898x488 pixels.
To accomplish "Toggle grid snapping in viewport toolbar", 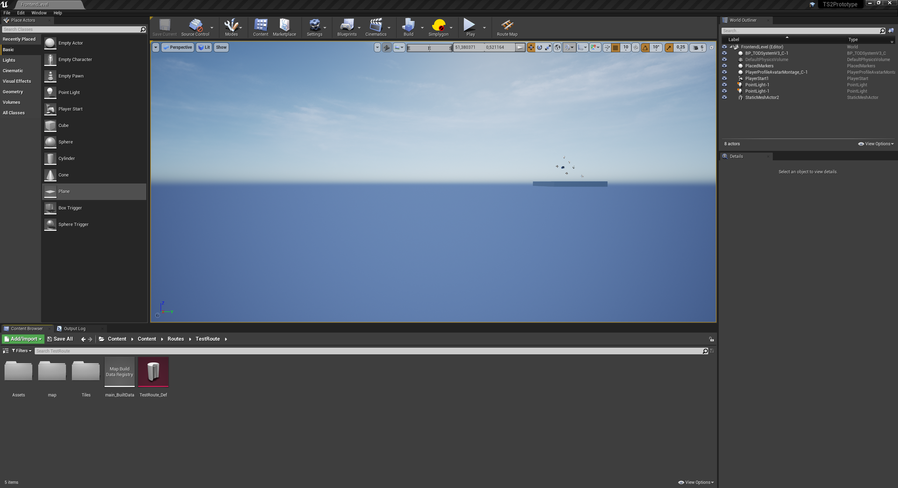I will 616,48.
